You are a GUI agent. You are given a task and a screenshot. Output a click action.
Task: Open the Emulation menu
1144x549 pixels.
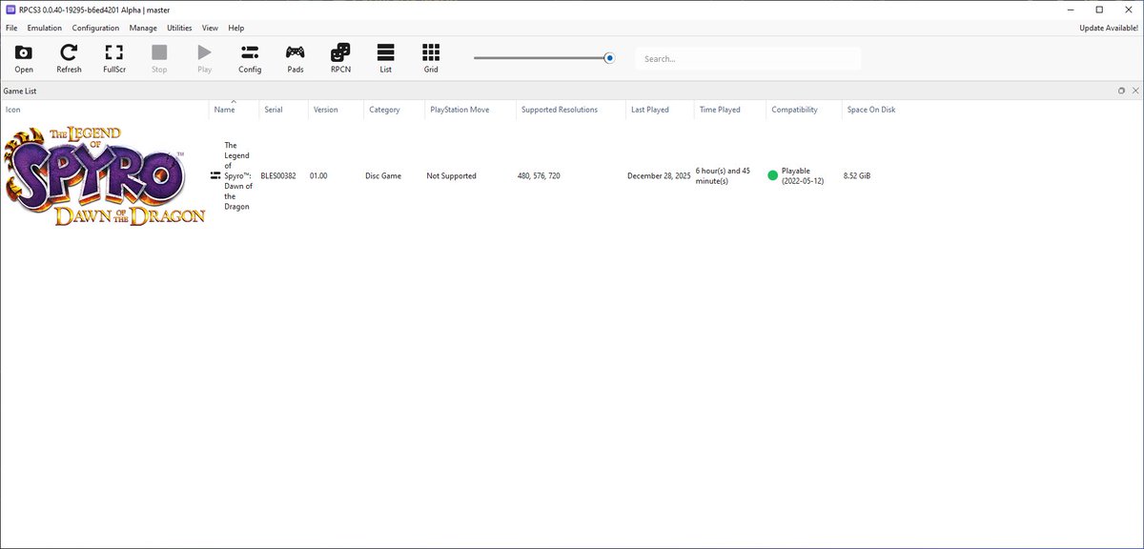point(45,28)
